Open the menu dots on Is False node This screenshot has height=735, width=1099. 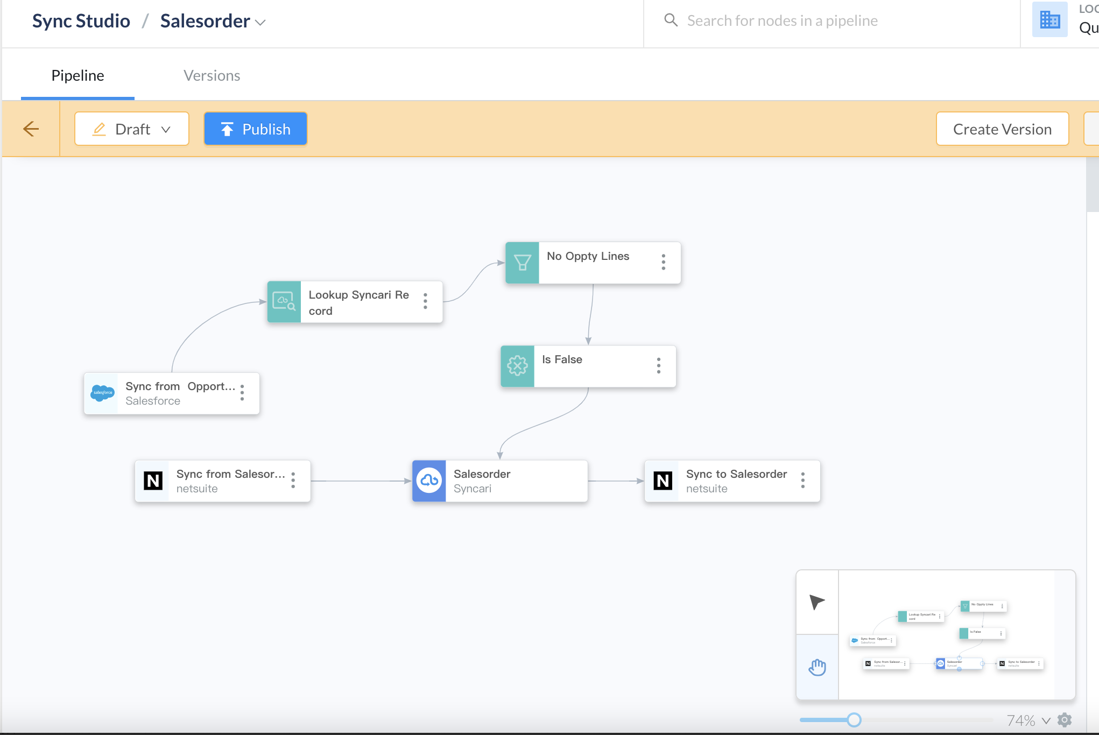coord(658,365)
